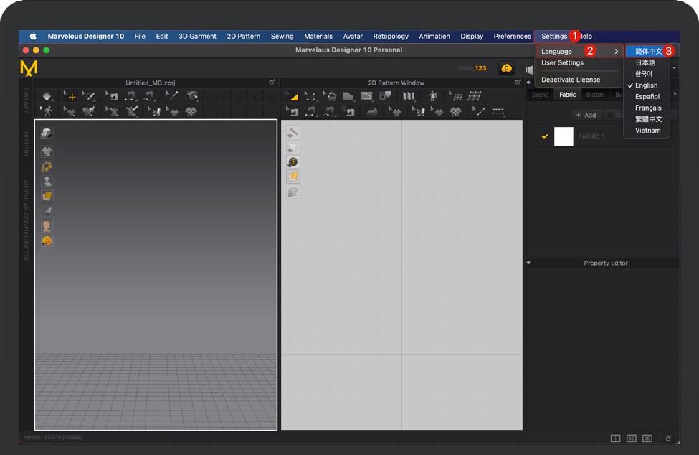Expand the Language submenu arrow
This screenshot has height=455, width=699.
point(616,52)
